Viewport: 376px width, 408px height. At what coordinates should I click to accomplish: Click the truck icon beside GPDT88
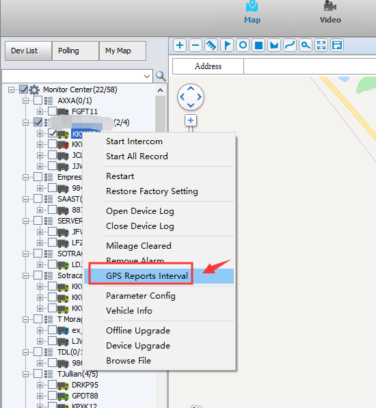pyautogui.click(x=63, y=396)
